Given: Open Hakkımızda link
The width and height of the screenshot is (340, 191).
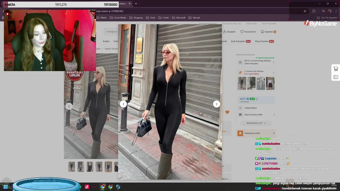Looking at the screenshot, I should pos(251,24).
